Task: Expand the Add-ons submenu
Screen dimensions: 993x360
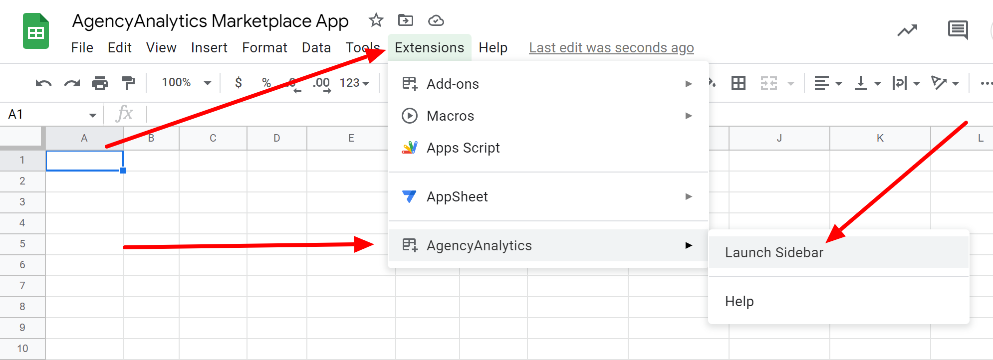Action: pos(547,84)
